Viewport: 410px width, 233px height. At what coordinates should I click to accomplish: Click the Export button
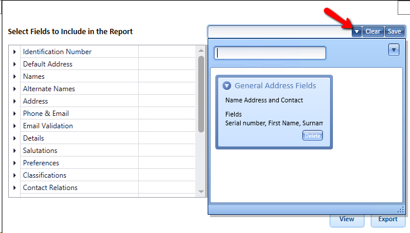pos(388,219)
